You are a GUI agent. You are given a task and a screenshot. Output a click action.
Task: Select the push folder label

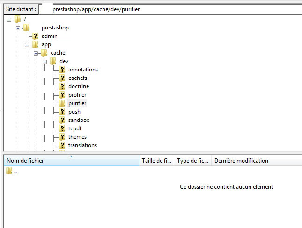74,112
